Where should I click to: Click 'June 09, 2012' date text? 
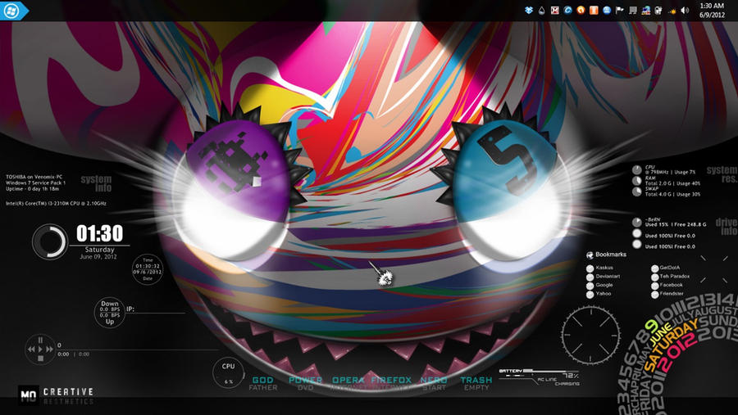98,257
